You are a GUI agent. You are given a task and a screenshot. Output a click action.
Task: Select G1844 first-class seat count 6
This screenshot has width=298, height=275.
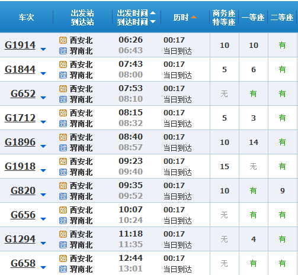[x=254, y=70]
